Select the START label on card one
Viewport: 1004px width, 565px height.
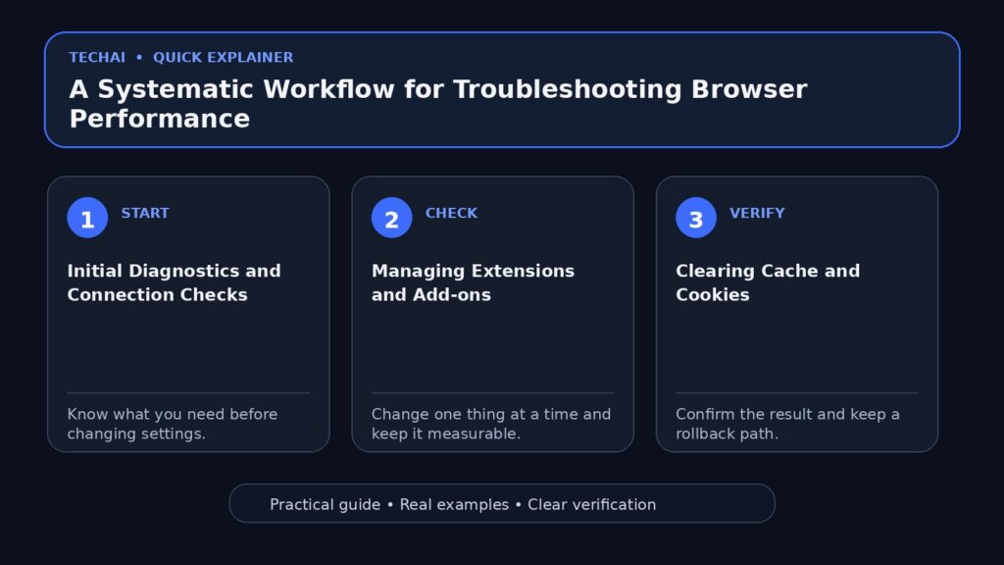click(x=145, y=213)
